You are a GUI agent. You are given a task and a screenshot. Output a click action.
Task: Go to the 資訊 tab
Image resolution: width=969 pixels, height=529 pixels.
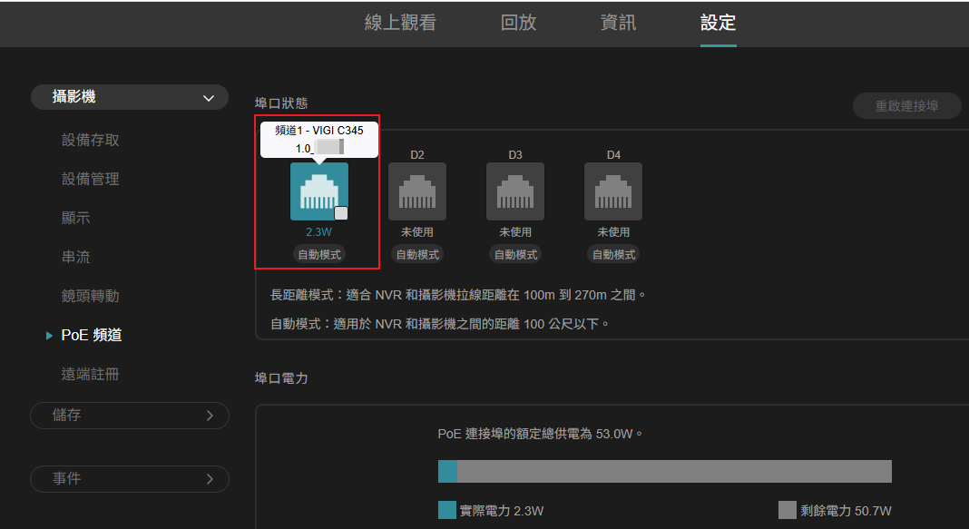coord(619,24)
